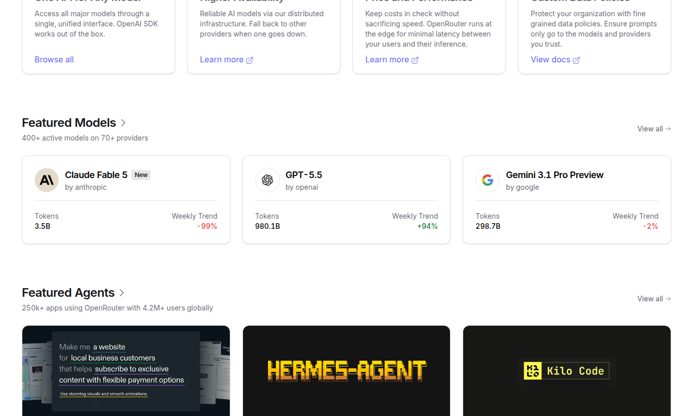Expand Featured Models chevron arrow
The height and width of the screenshot is (416, 693).
coord(123,123)
